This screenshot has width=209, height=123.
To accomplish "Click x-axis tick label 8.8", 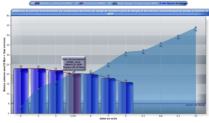I will [x=161, y=116].
